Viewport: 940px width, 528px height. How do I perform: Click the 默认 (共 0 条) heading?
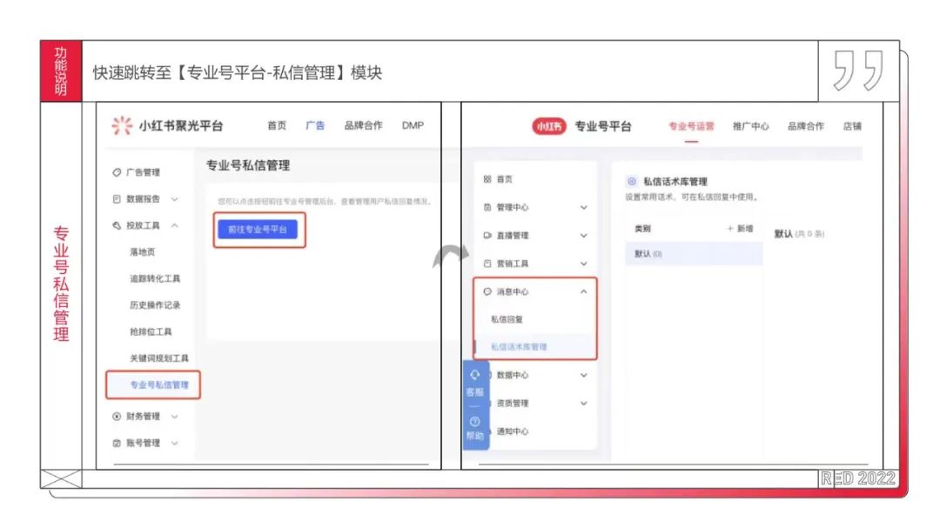[x=799, y=234]
